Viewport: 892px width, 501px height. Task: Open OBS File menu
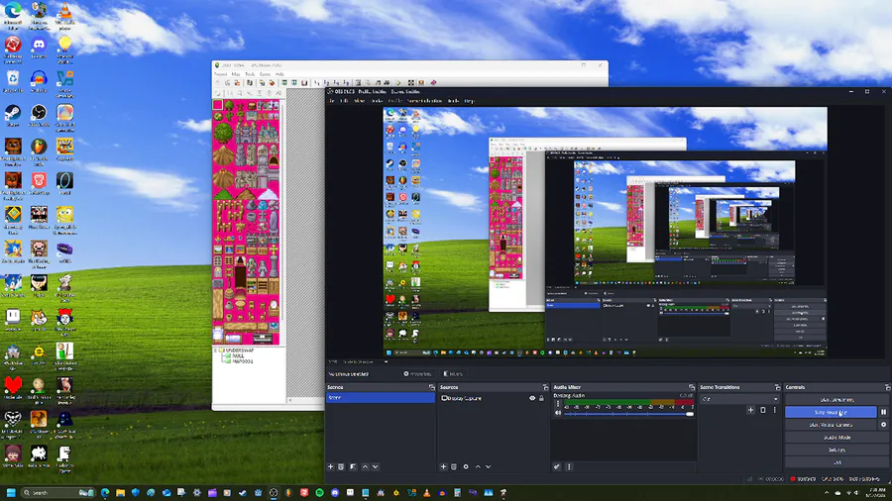tap(332, 101)
